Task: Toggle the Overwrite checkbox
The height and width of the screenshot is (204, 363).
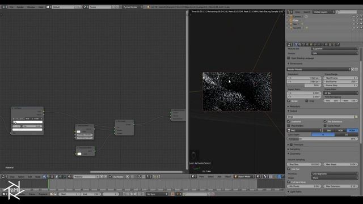Action: (x=289, y=121)
